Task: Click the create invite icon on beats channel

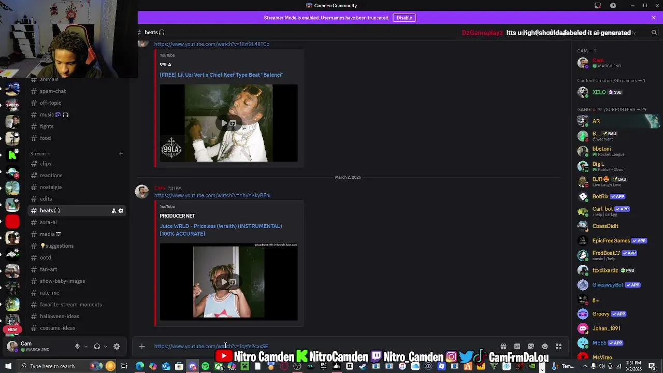Action: click(x=113, y=211)
